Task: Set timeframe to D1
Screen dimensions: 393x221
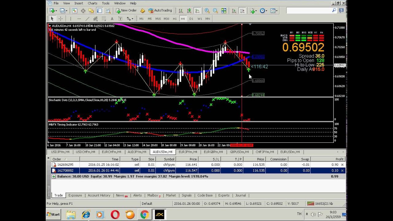Action: tap(191, 19)
